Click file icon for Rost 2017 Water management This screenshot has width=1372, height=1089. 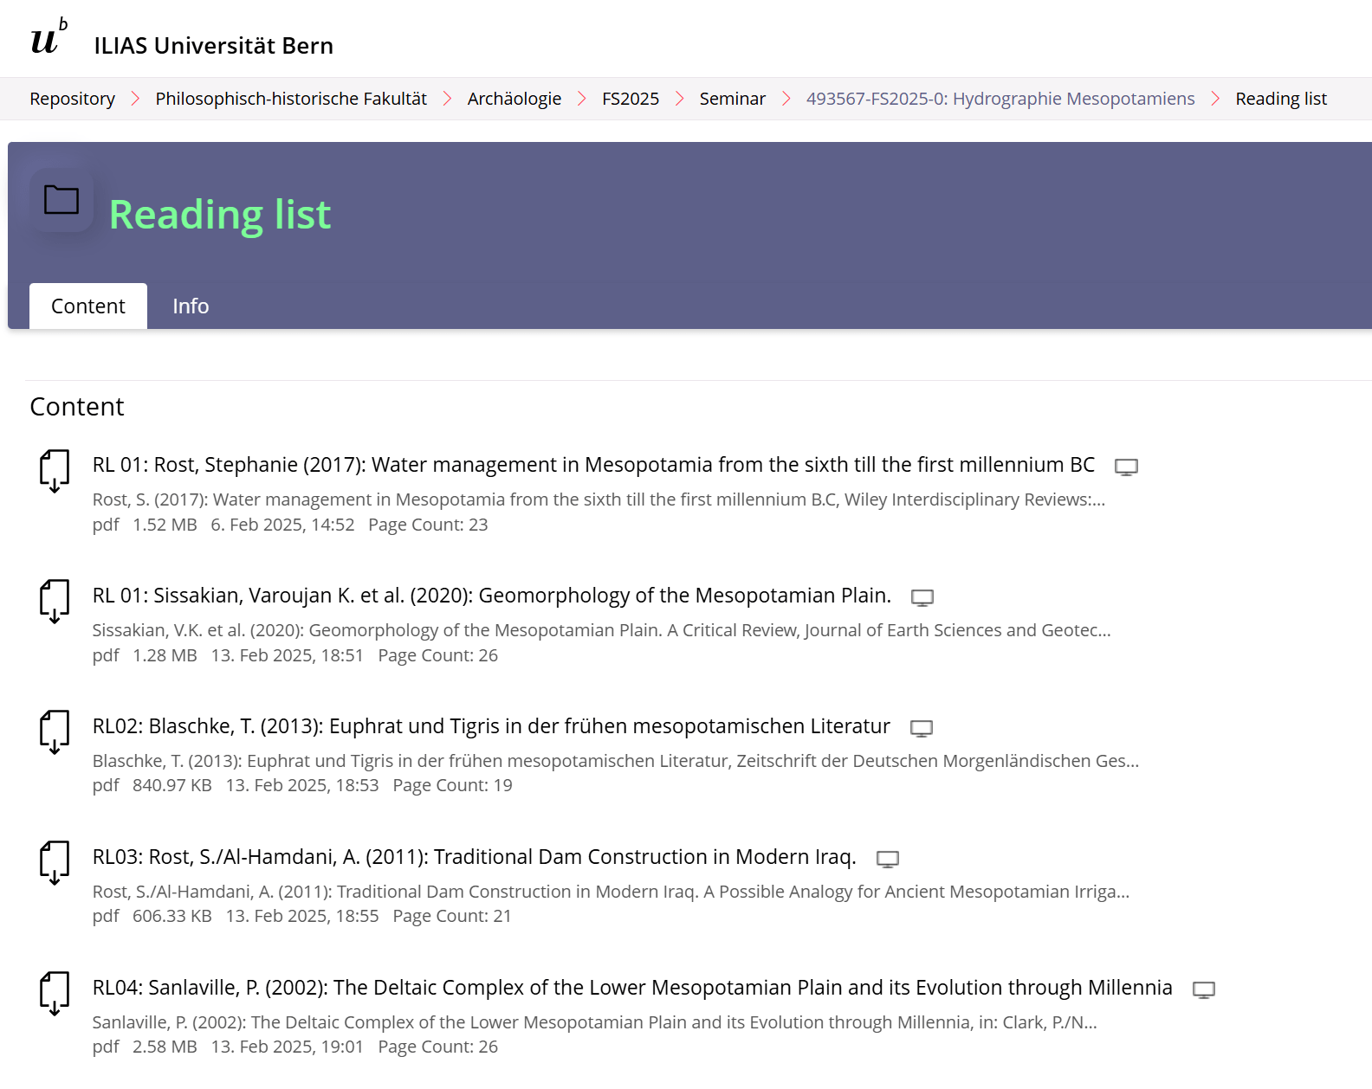[55, 471]
